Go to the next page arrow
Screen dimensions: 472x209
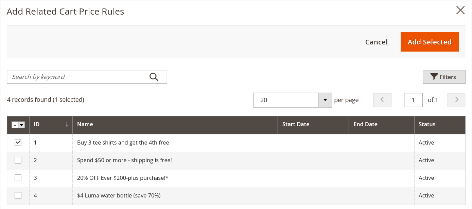[456, 100]
